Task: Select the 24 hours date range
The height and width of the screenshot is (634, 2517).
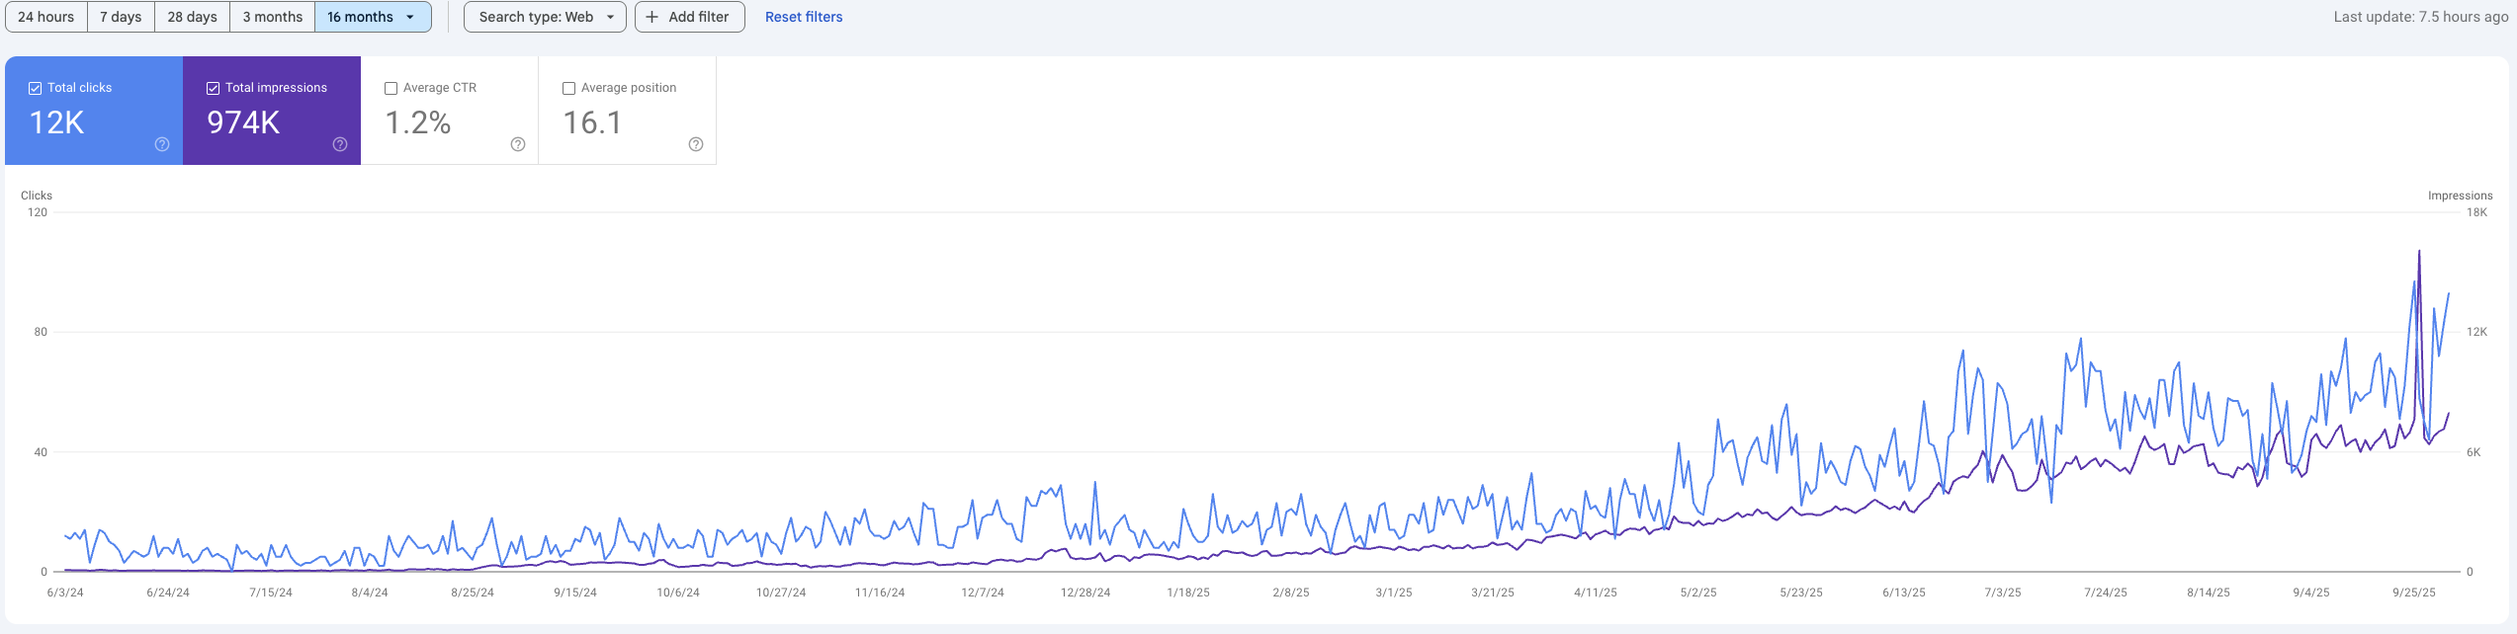Action: pos(46,17)
